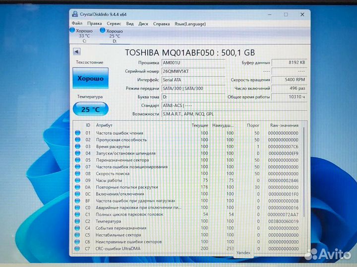This screenshot has height=267, width=357.
Task: Click status icon for attribute 02 Пропускная способность
Action: pyautogui.click(x=78, y=139)
